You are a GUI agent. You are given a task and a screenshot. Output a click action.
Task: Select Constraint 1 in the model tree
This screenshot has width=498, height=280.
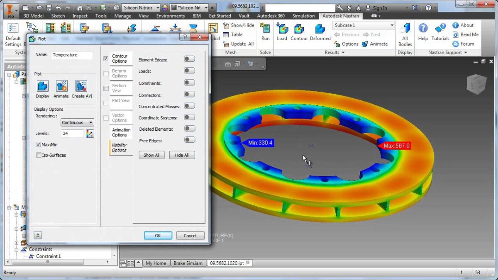pyautogui.click(x=48, y=256)
